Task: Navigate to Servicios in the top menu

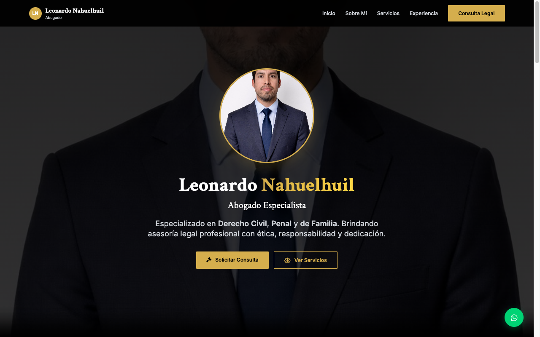Action: tap(388, 13)
